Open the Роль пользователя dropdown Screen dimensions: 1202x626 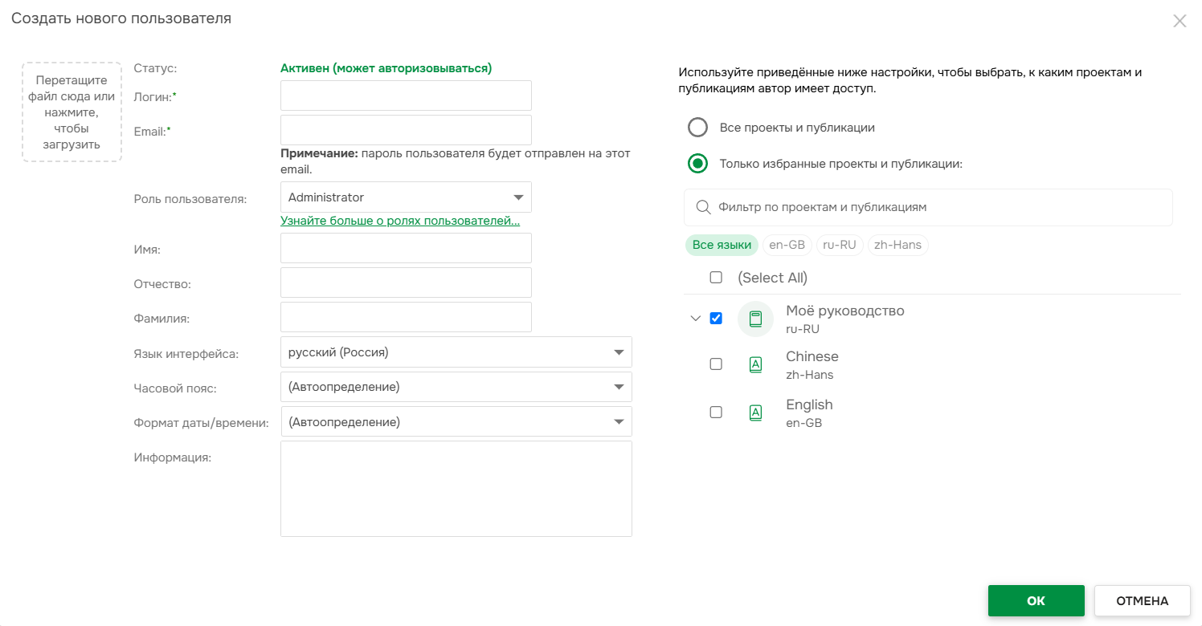click(x=406, y=197)
